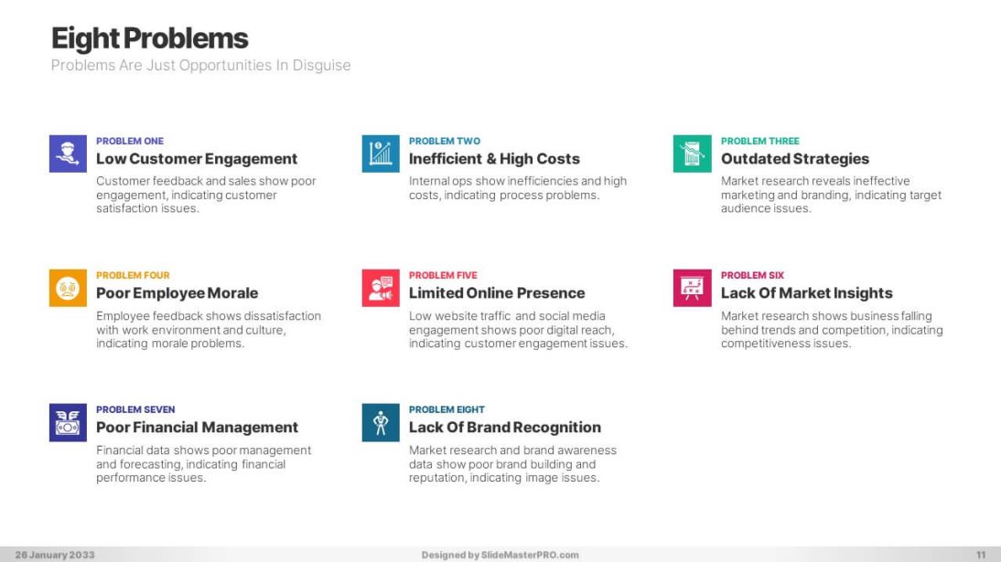Click the PROBLEM SEVEN label
Screen dimensions: 1001x562
coord(135,409)
